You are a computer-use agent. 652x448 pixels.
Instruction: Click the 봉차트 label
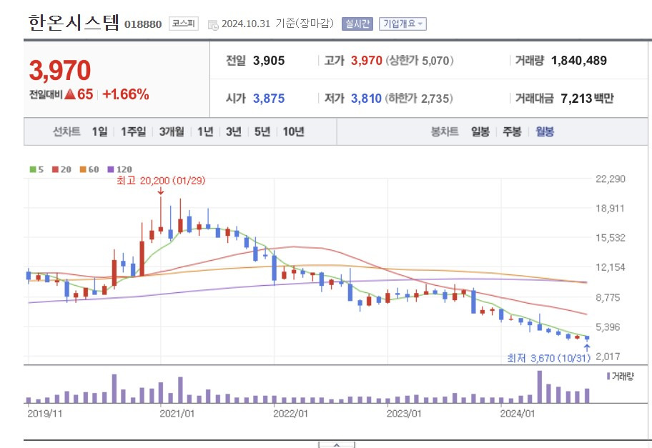click(445, 131)
